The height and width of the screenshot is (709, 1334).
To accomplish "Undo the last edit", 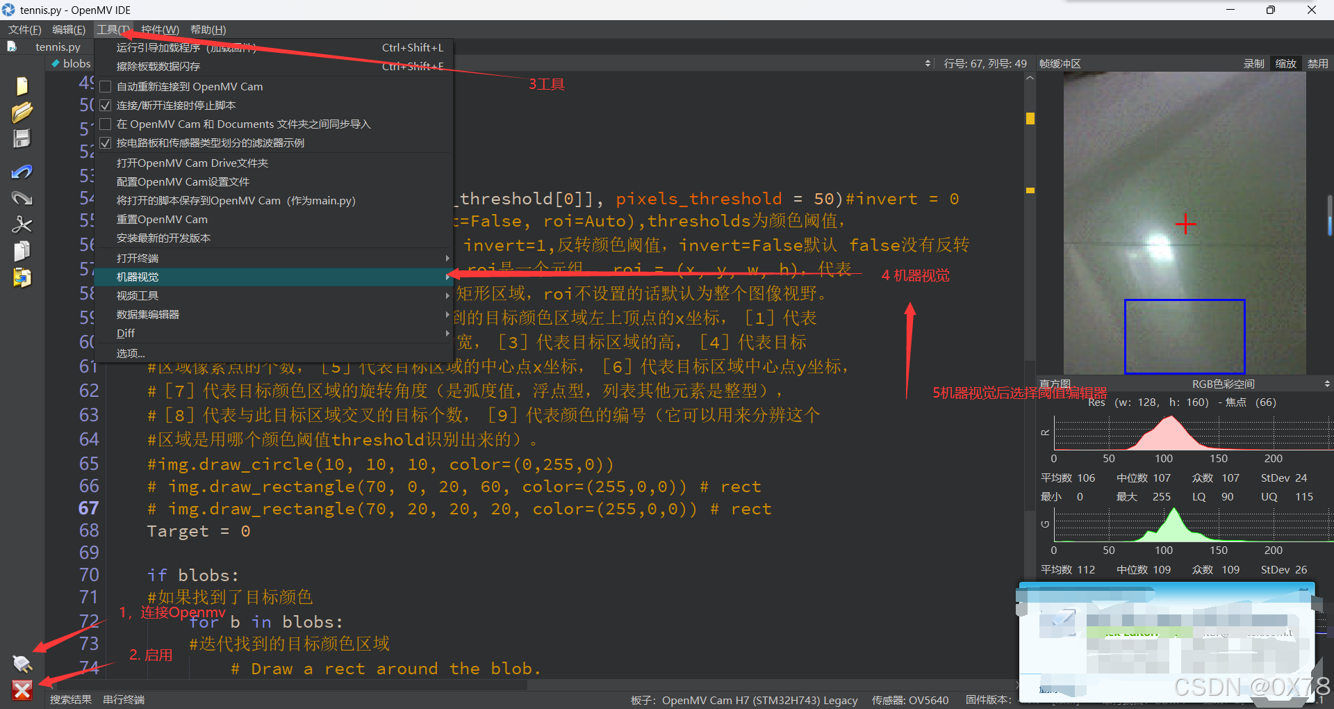I will (22, 171).
